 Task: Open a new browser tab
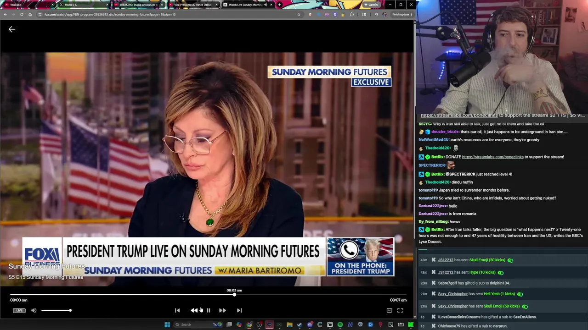(x=279, y=5)
